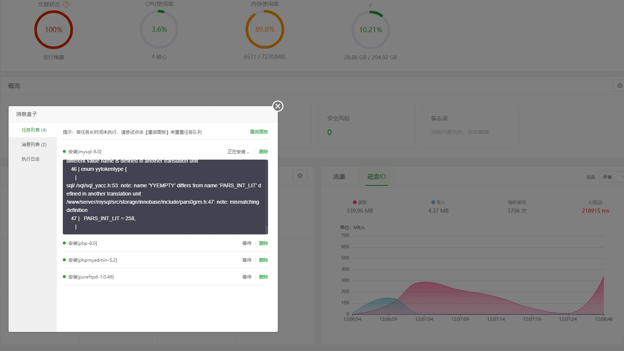Click the 3706 次 reads per second value
This screenshot has width=624, height=351.
click(x=517, y=211)
